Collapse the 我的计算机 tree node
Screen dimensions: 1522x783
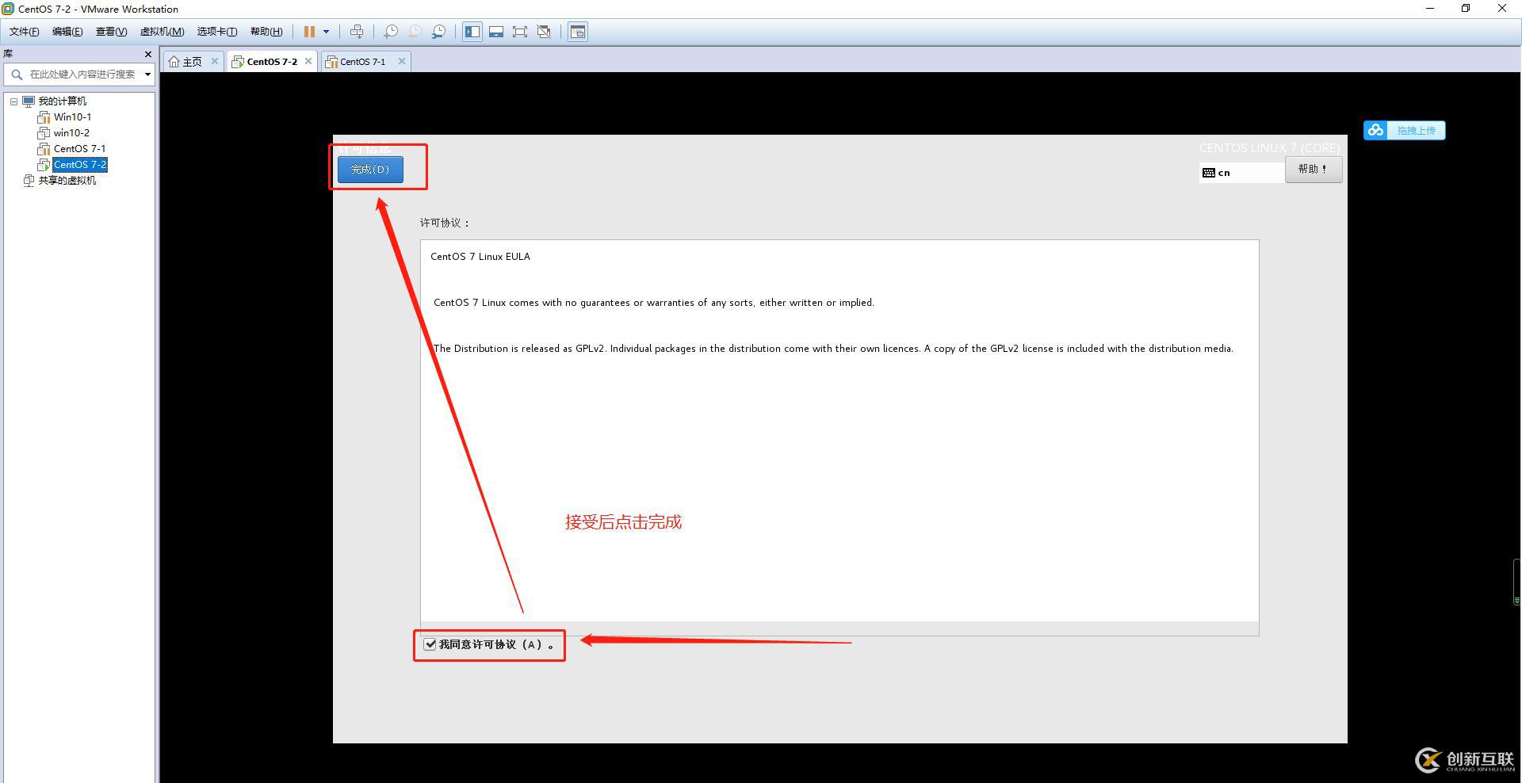coord(13,101)
